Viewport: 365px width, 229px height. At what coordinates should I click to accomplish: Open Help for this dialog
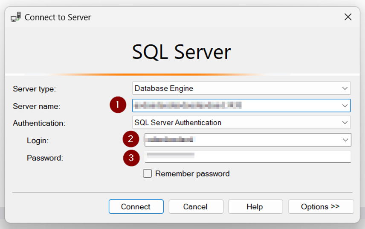coord(255,207)
